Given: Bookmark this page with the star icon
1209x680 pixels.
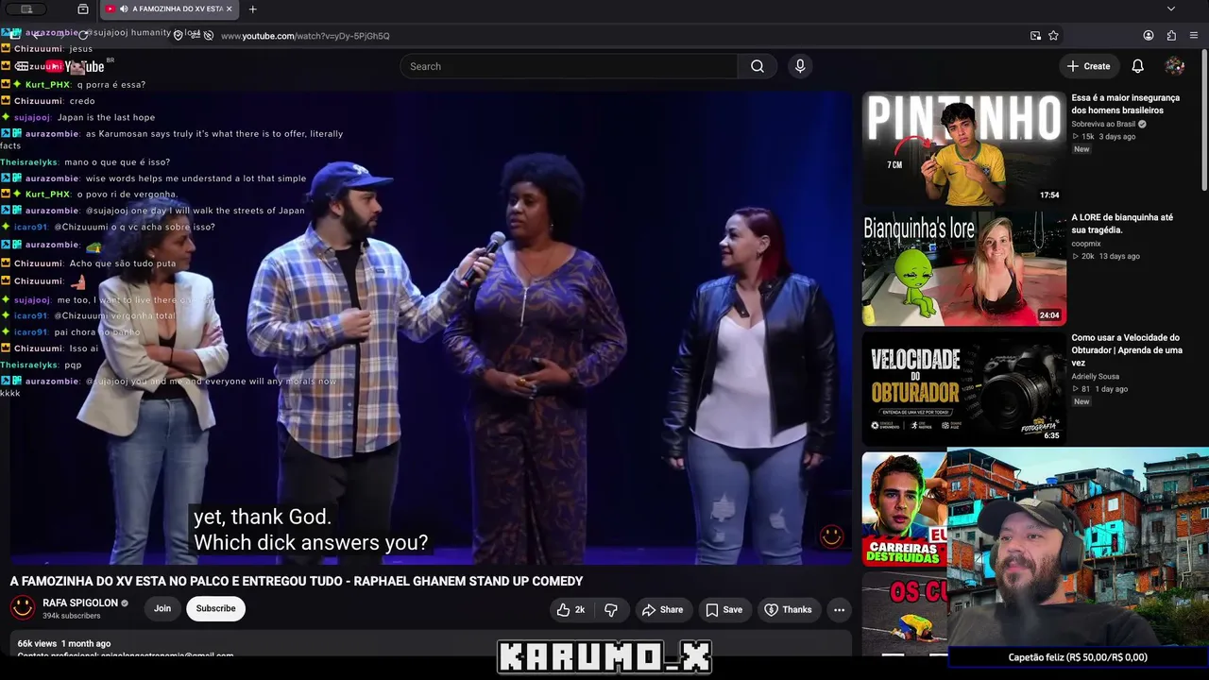Looking at the screenshot, I should 1053,36.
